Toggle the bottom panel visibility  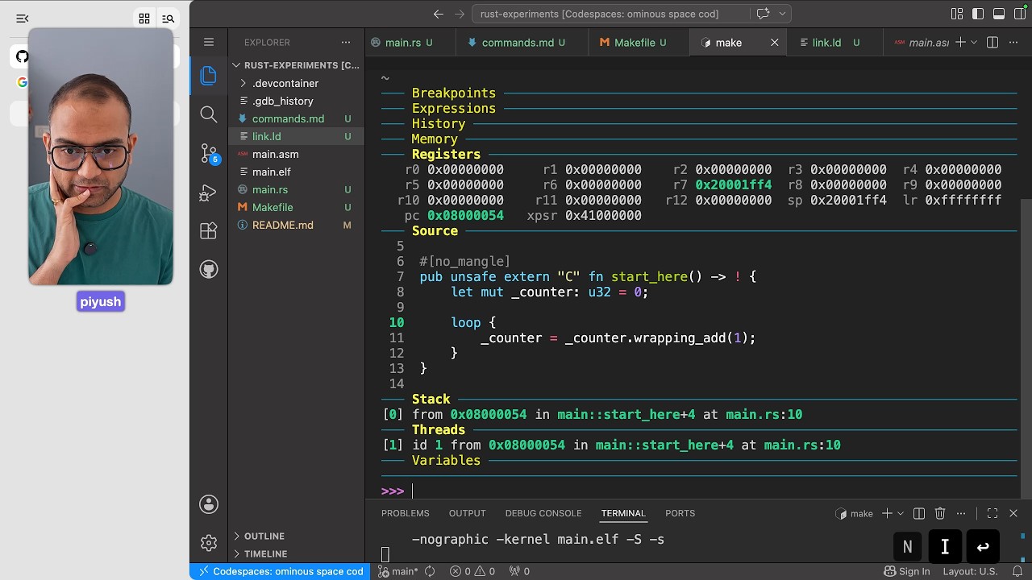(x=999, y=14)
